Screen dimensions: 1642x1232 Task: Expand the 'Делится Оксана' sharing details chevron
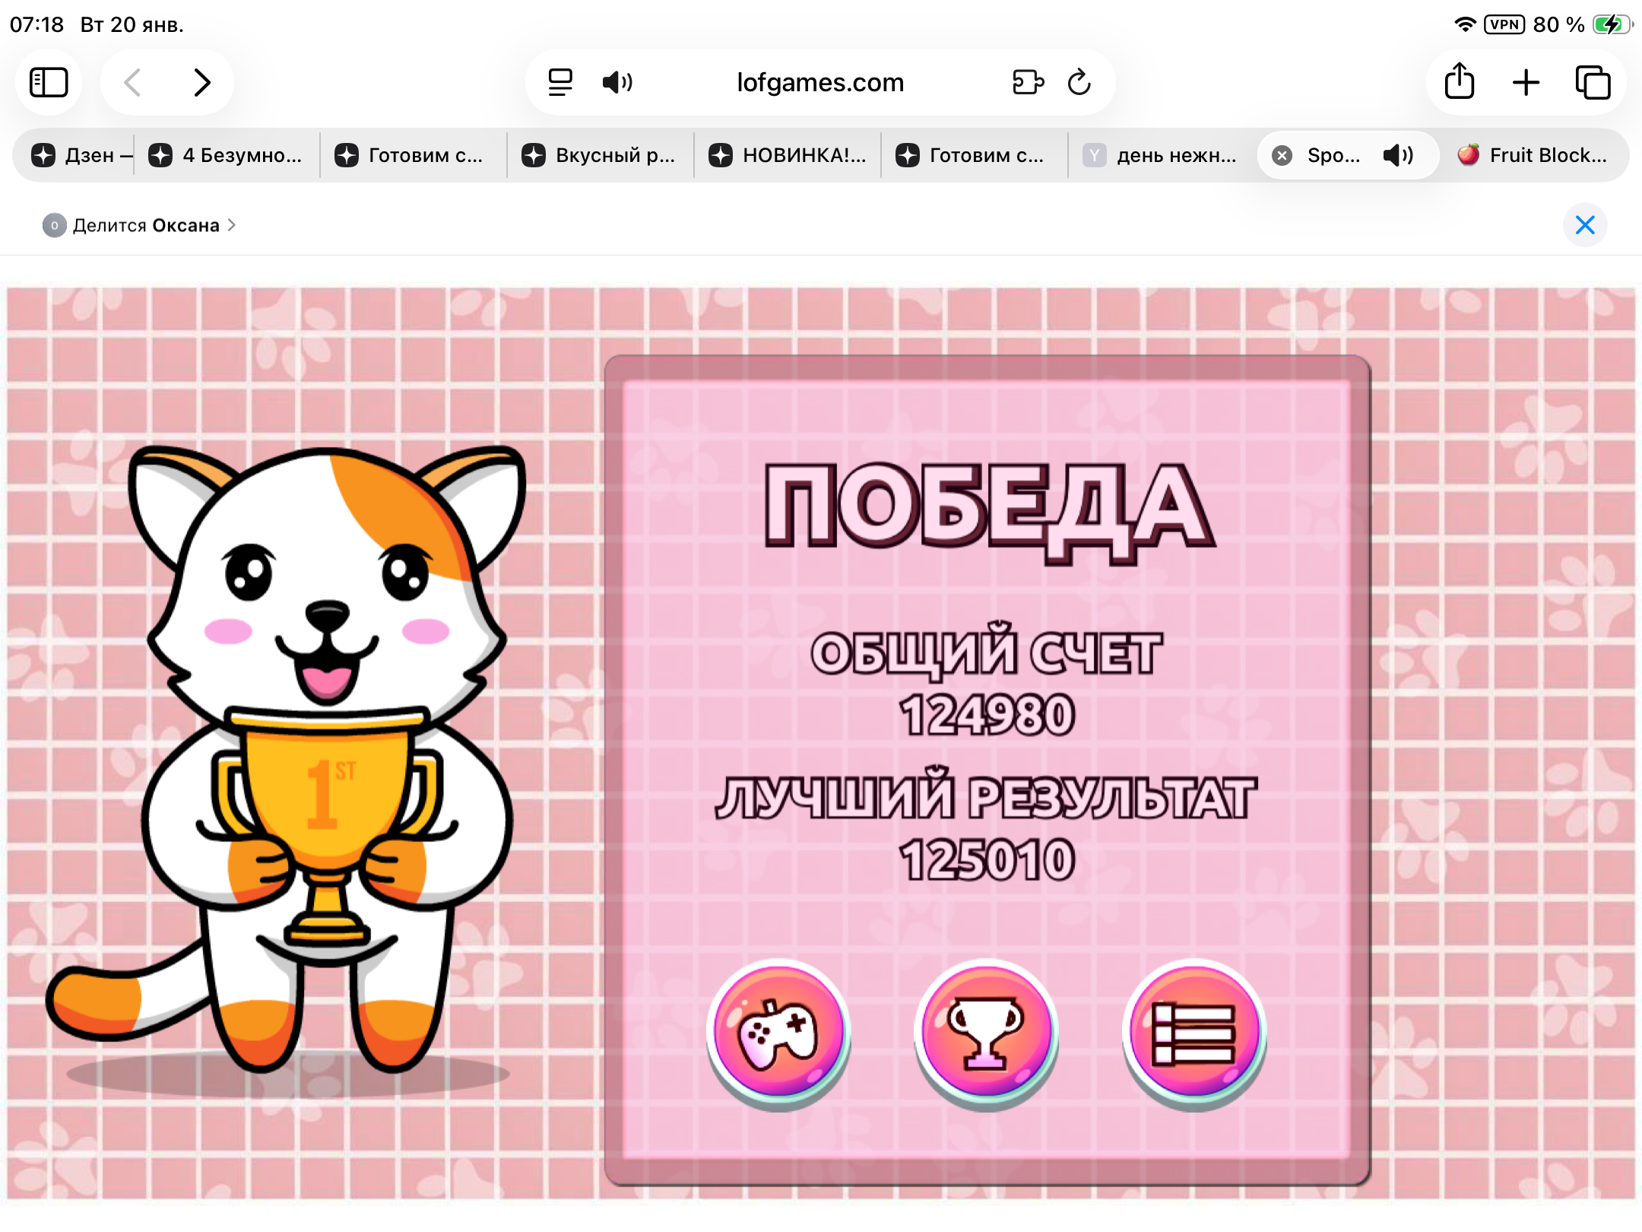(232, 225)
